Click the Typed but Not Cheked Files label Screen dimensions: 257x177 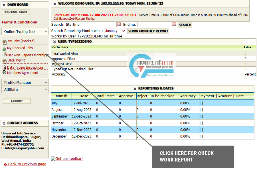coord(73,69)
